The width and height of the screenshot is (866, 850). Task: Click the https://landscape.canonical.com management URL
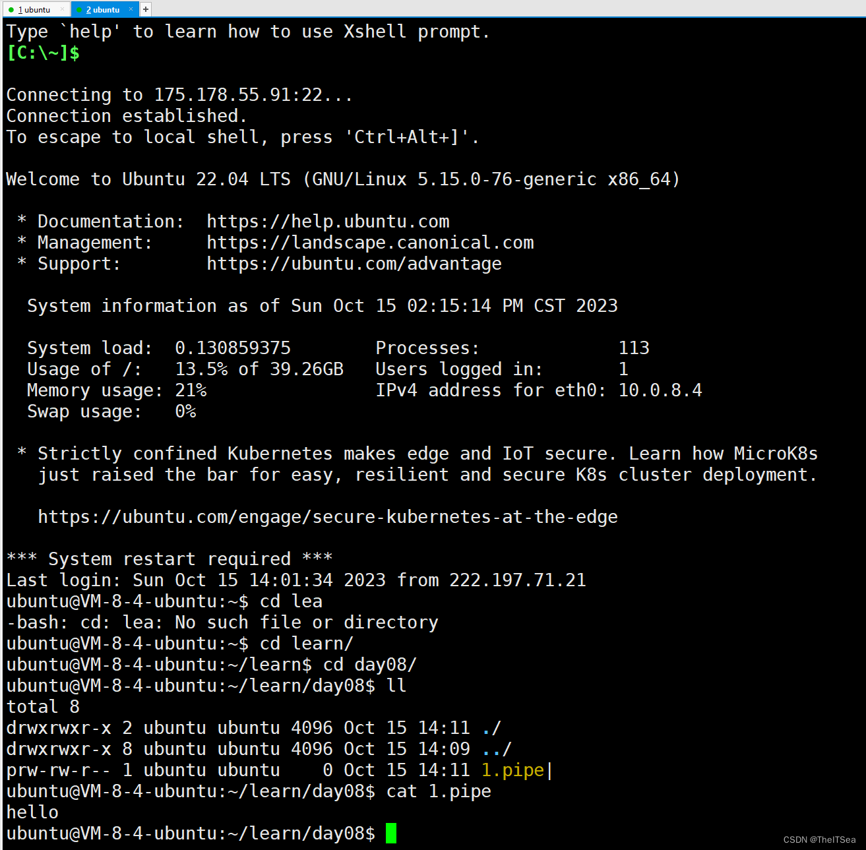[370, 243]
